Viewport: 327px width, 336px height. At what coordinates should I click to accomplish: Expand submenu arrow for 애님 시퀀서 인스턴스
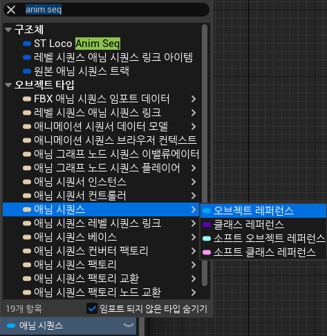tap(194, 182)
